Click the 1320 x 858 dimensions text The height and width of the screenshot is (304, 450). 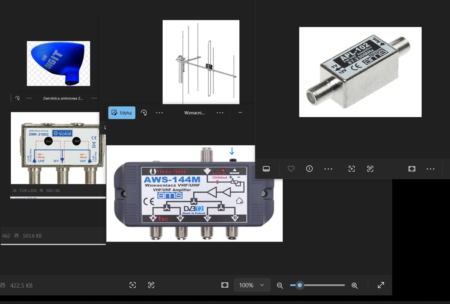(x=28, y=191)
